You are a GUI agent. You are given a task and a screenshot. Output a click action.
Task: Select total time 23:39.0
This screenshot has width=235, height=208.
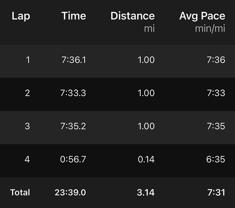[x=70, y=192]
